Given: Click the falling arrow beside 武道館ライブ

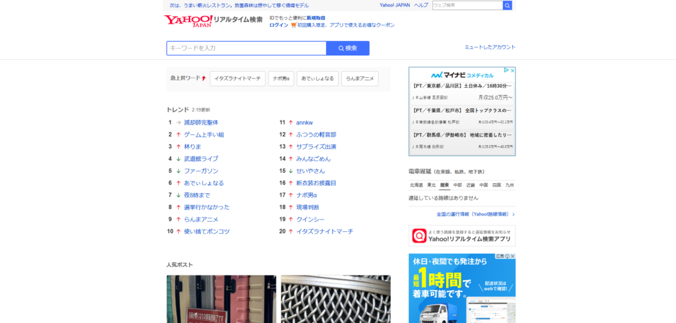Looking at the screenshot, I should (x=178, y=159).
